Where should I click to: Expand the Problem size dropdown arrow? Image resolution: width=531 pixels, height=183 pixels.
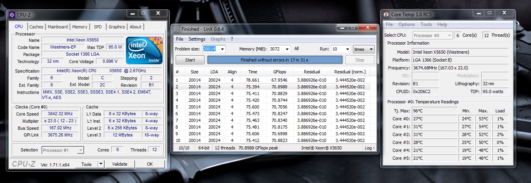tap(222, 49)
